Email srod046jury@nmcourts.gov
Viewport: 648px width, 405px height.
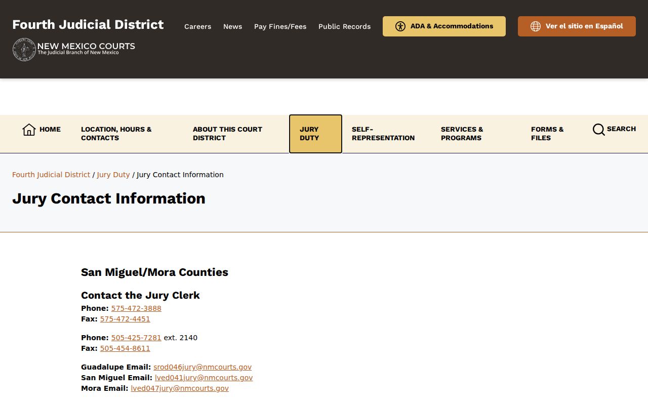(x=202, y=367)
